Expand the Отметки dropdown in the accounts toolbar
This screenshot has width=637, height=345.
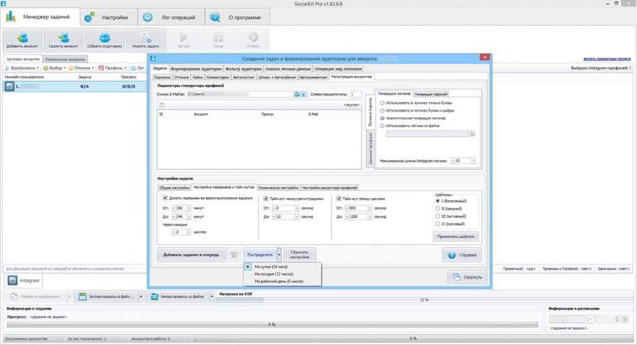pyautogui.click(x=93, y=68)
